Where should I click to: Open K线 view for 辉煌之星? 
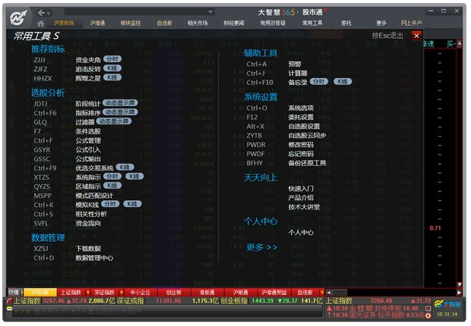pyautogui.click(x=112, y=78)
